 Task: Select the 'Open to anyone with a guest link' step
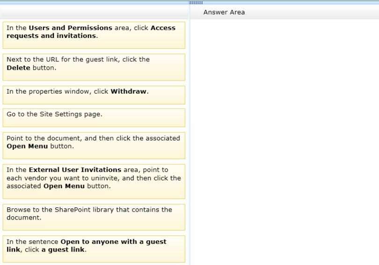click(94, 249)
